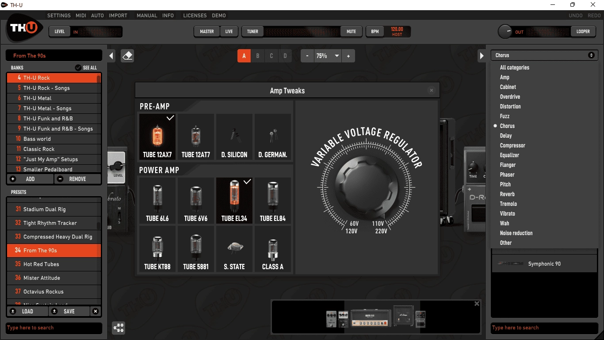
Task: Toggle the SEE ALL banks checkbox
Action: tap(78, 68)
